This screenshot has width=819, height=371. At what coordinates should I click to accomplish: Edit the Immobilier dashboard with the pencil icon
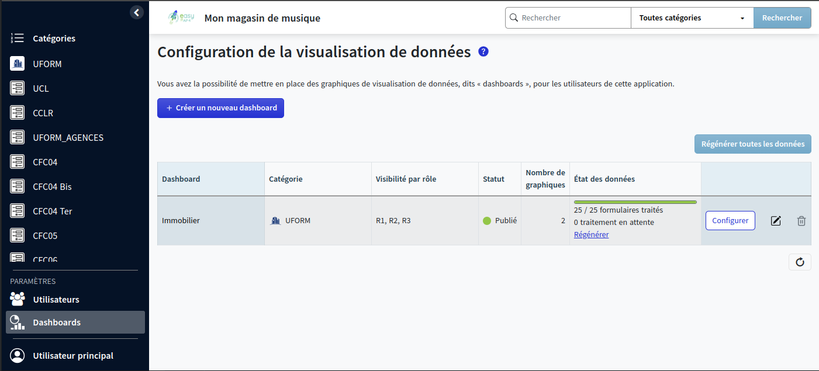click(x=776, y=221)
